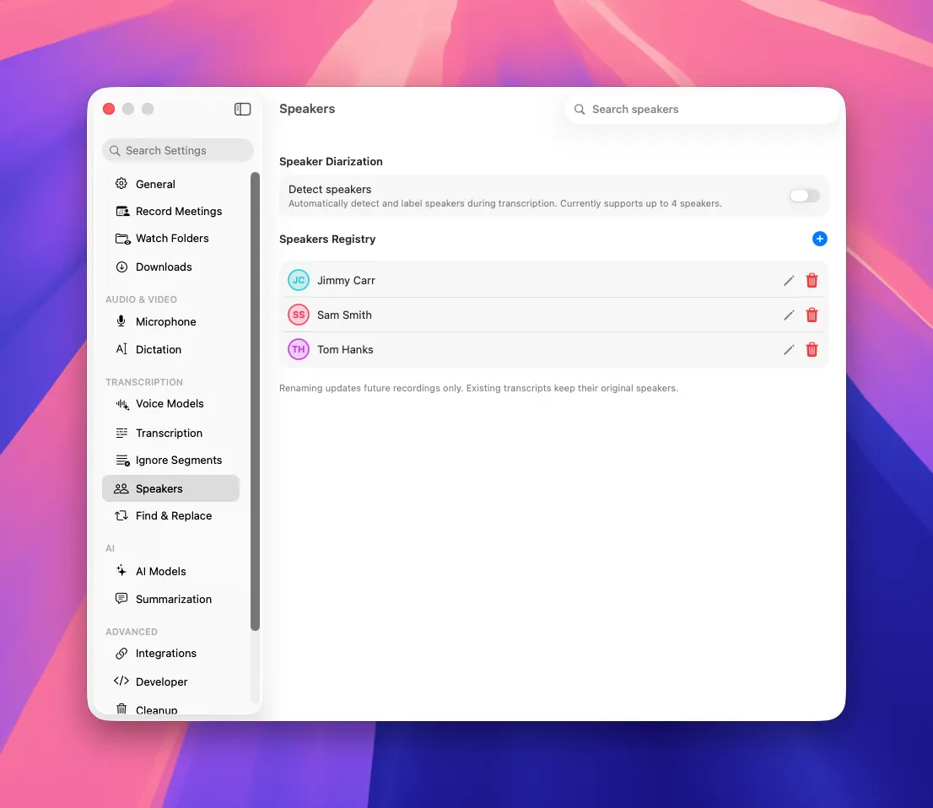Edit Tom Hanks with pencil icon
933x808 pixels.
click(x=789, y=349)
